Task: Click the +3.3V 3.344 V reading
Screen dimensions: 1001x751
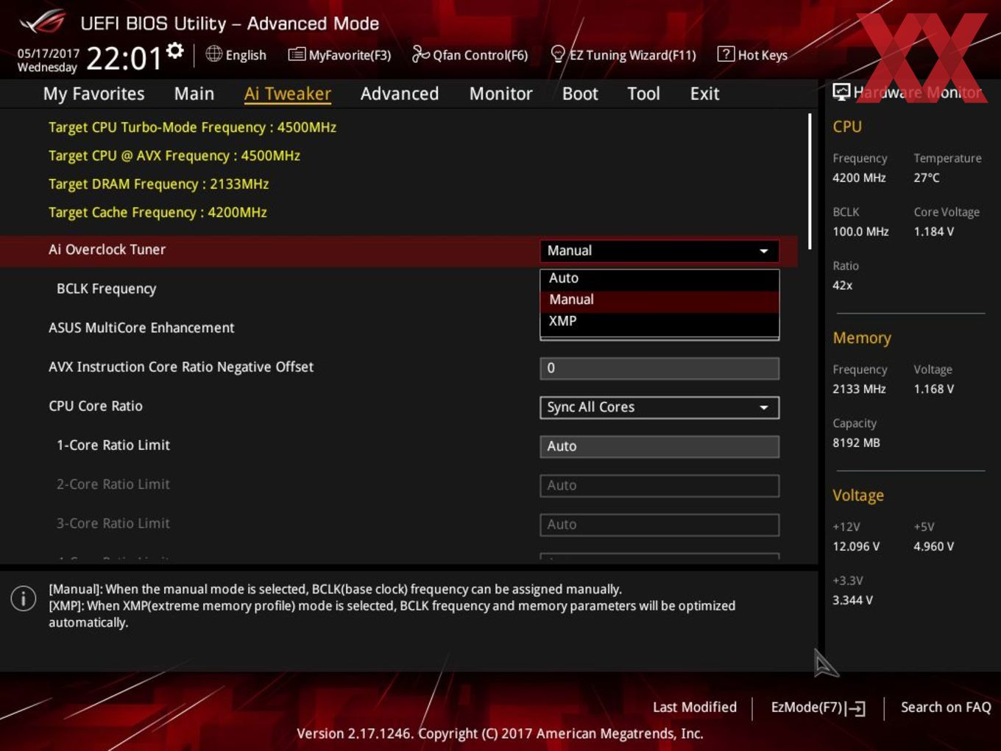Action: 852,600
